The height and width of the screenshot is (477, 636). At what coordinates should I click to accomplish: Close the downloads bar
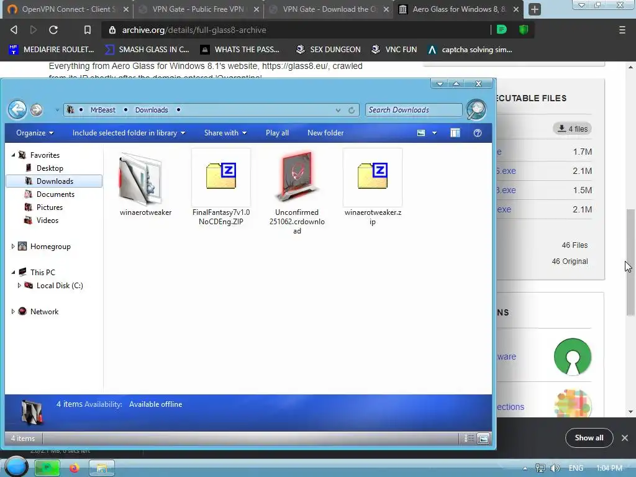click(625, 438)
